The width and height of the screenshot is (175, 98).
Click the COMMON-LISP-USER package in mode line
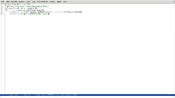pos(55,95)
